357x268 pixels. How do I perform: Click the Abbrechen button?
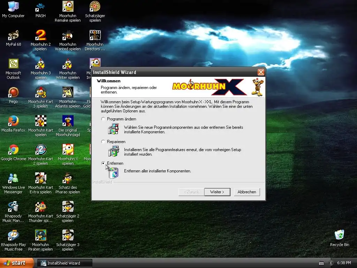[x=247, y=192]
